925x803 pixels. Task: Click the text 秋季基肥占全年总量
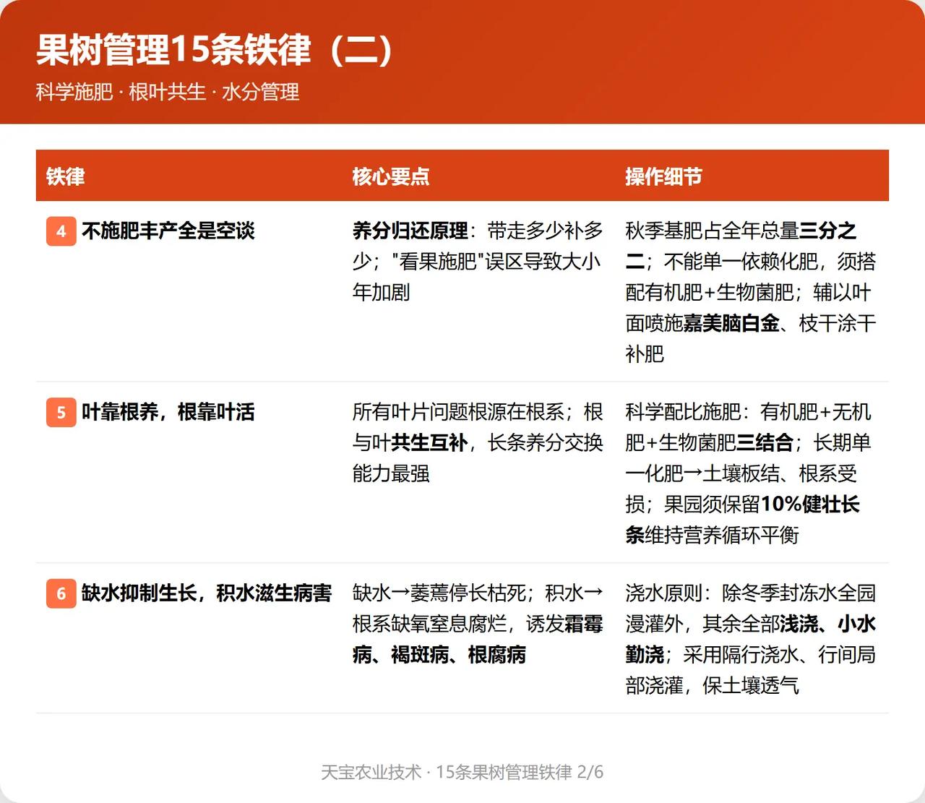tap(713, 231)
